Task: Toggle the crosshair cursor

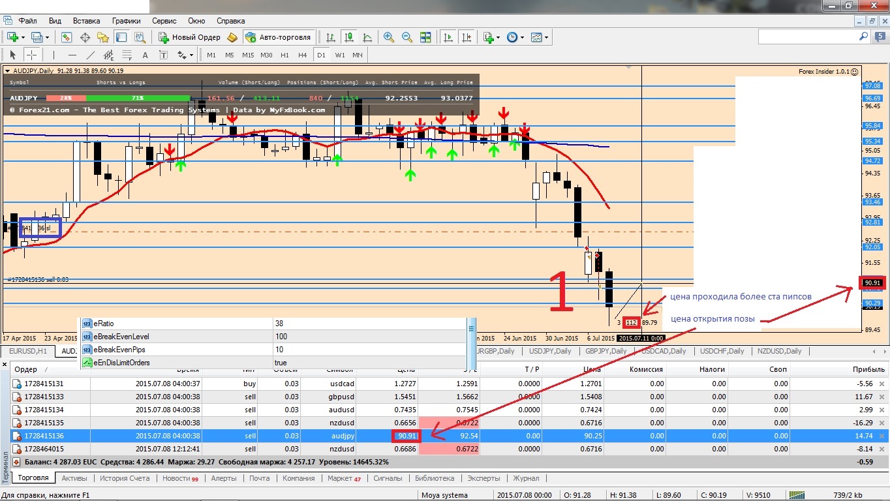Action: 31,55
